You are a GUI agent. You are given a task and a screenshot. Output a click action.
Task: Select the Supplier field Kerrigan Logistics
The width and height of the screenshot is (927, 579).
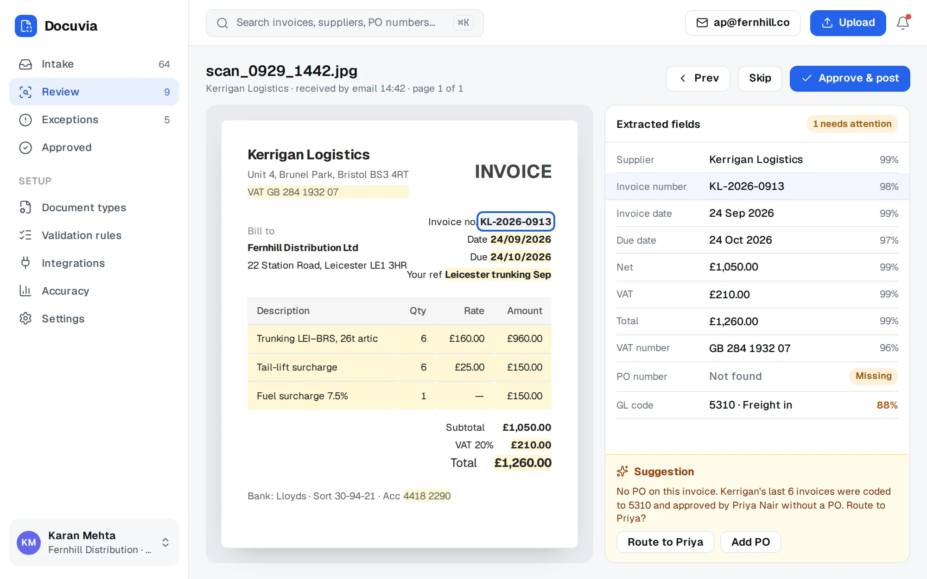tap(757, 159)
